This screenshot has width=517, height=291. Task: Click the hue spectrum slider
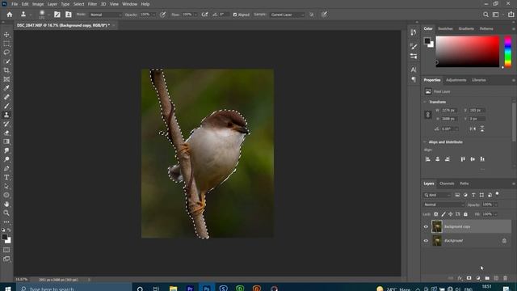tap(508, 52)
